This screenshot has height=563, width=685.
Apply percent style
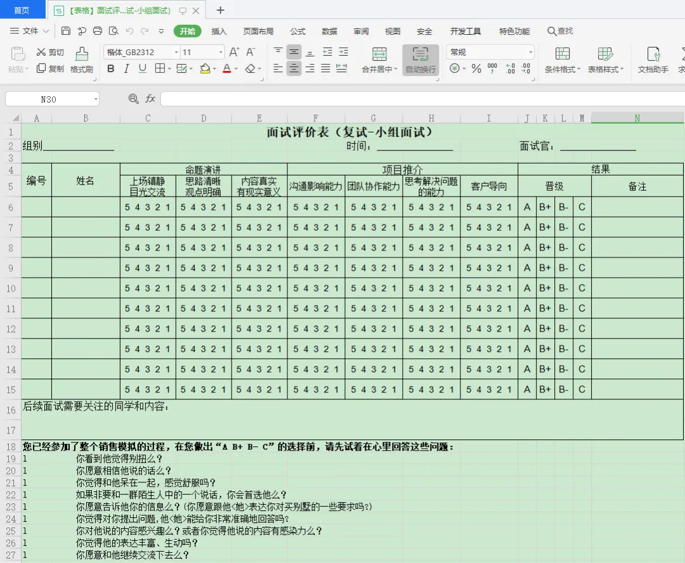click(x=476, y=68)
